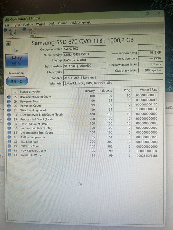Open the Plik menu
The image size is (173, 230).
pos(7,26)
